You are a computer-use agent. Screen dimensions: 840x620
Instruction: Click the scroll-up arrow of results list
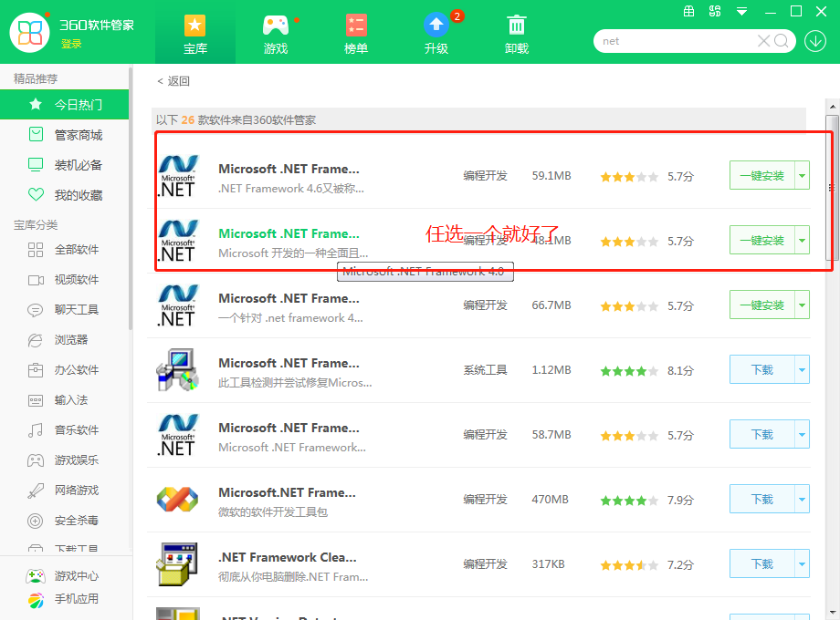coord(832,107)
